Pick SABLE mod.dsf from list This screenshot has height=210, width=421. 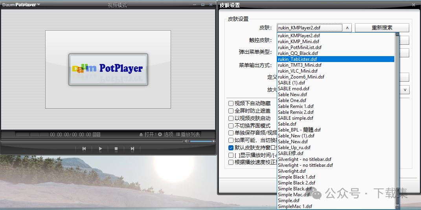tap(336, 88)
